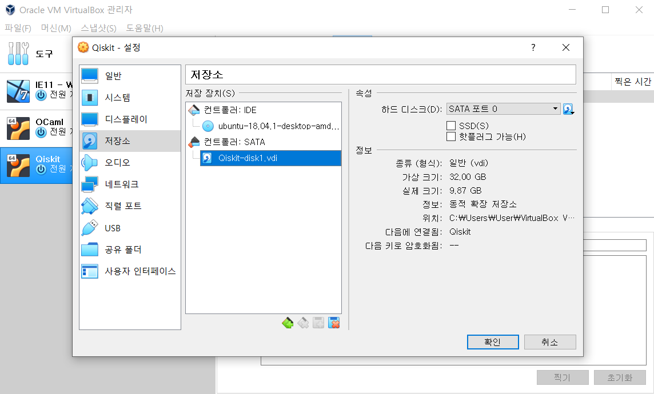654x394 pixels.
Task: Open the 오디오 settings category
Action: click(x=130, y=162)
